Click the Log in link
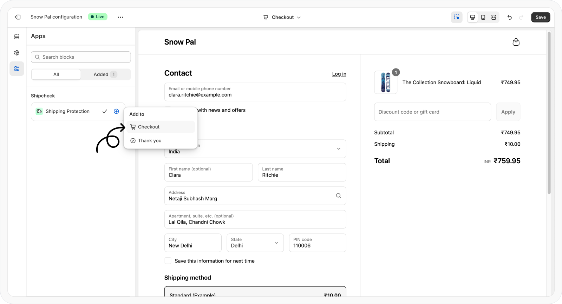 point(339,74)
